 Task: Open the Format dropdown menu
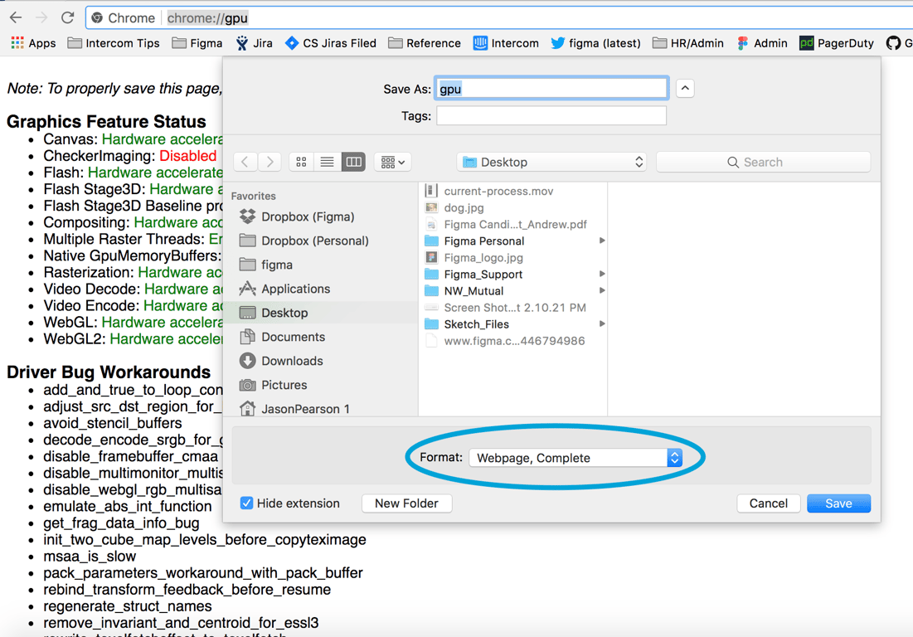point(575,458)
